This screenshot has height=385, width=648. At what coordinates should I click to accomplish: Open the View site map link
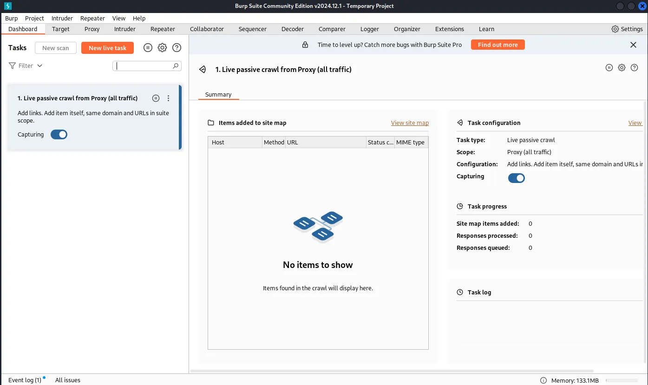tap(410, 123)
